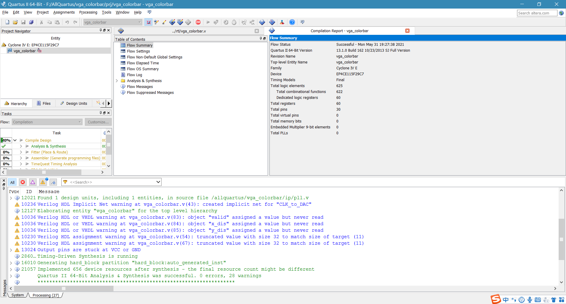This screenshot has height=304, width=566.
Task: Switch to the System messages tab
Action: (x=18, y=295)
